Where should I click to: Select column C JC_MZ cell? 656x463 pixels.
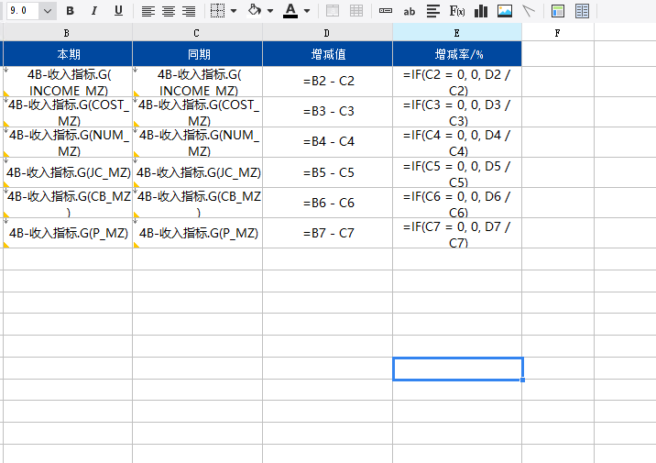198,172
